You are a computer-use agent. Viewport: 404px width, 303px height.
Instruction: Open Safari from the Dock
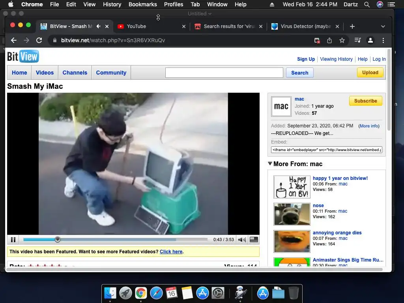[156, 293]
